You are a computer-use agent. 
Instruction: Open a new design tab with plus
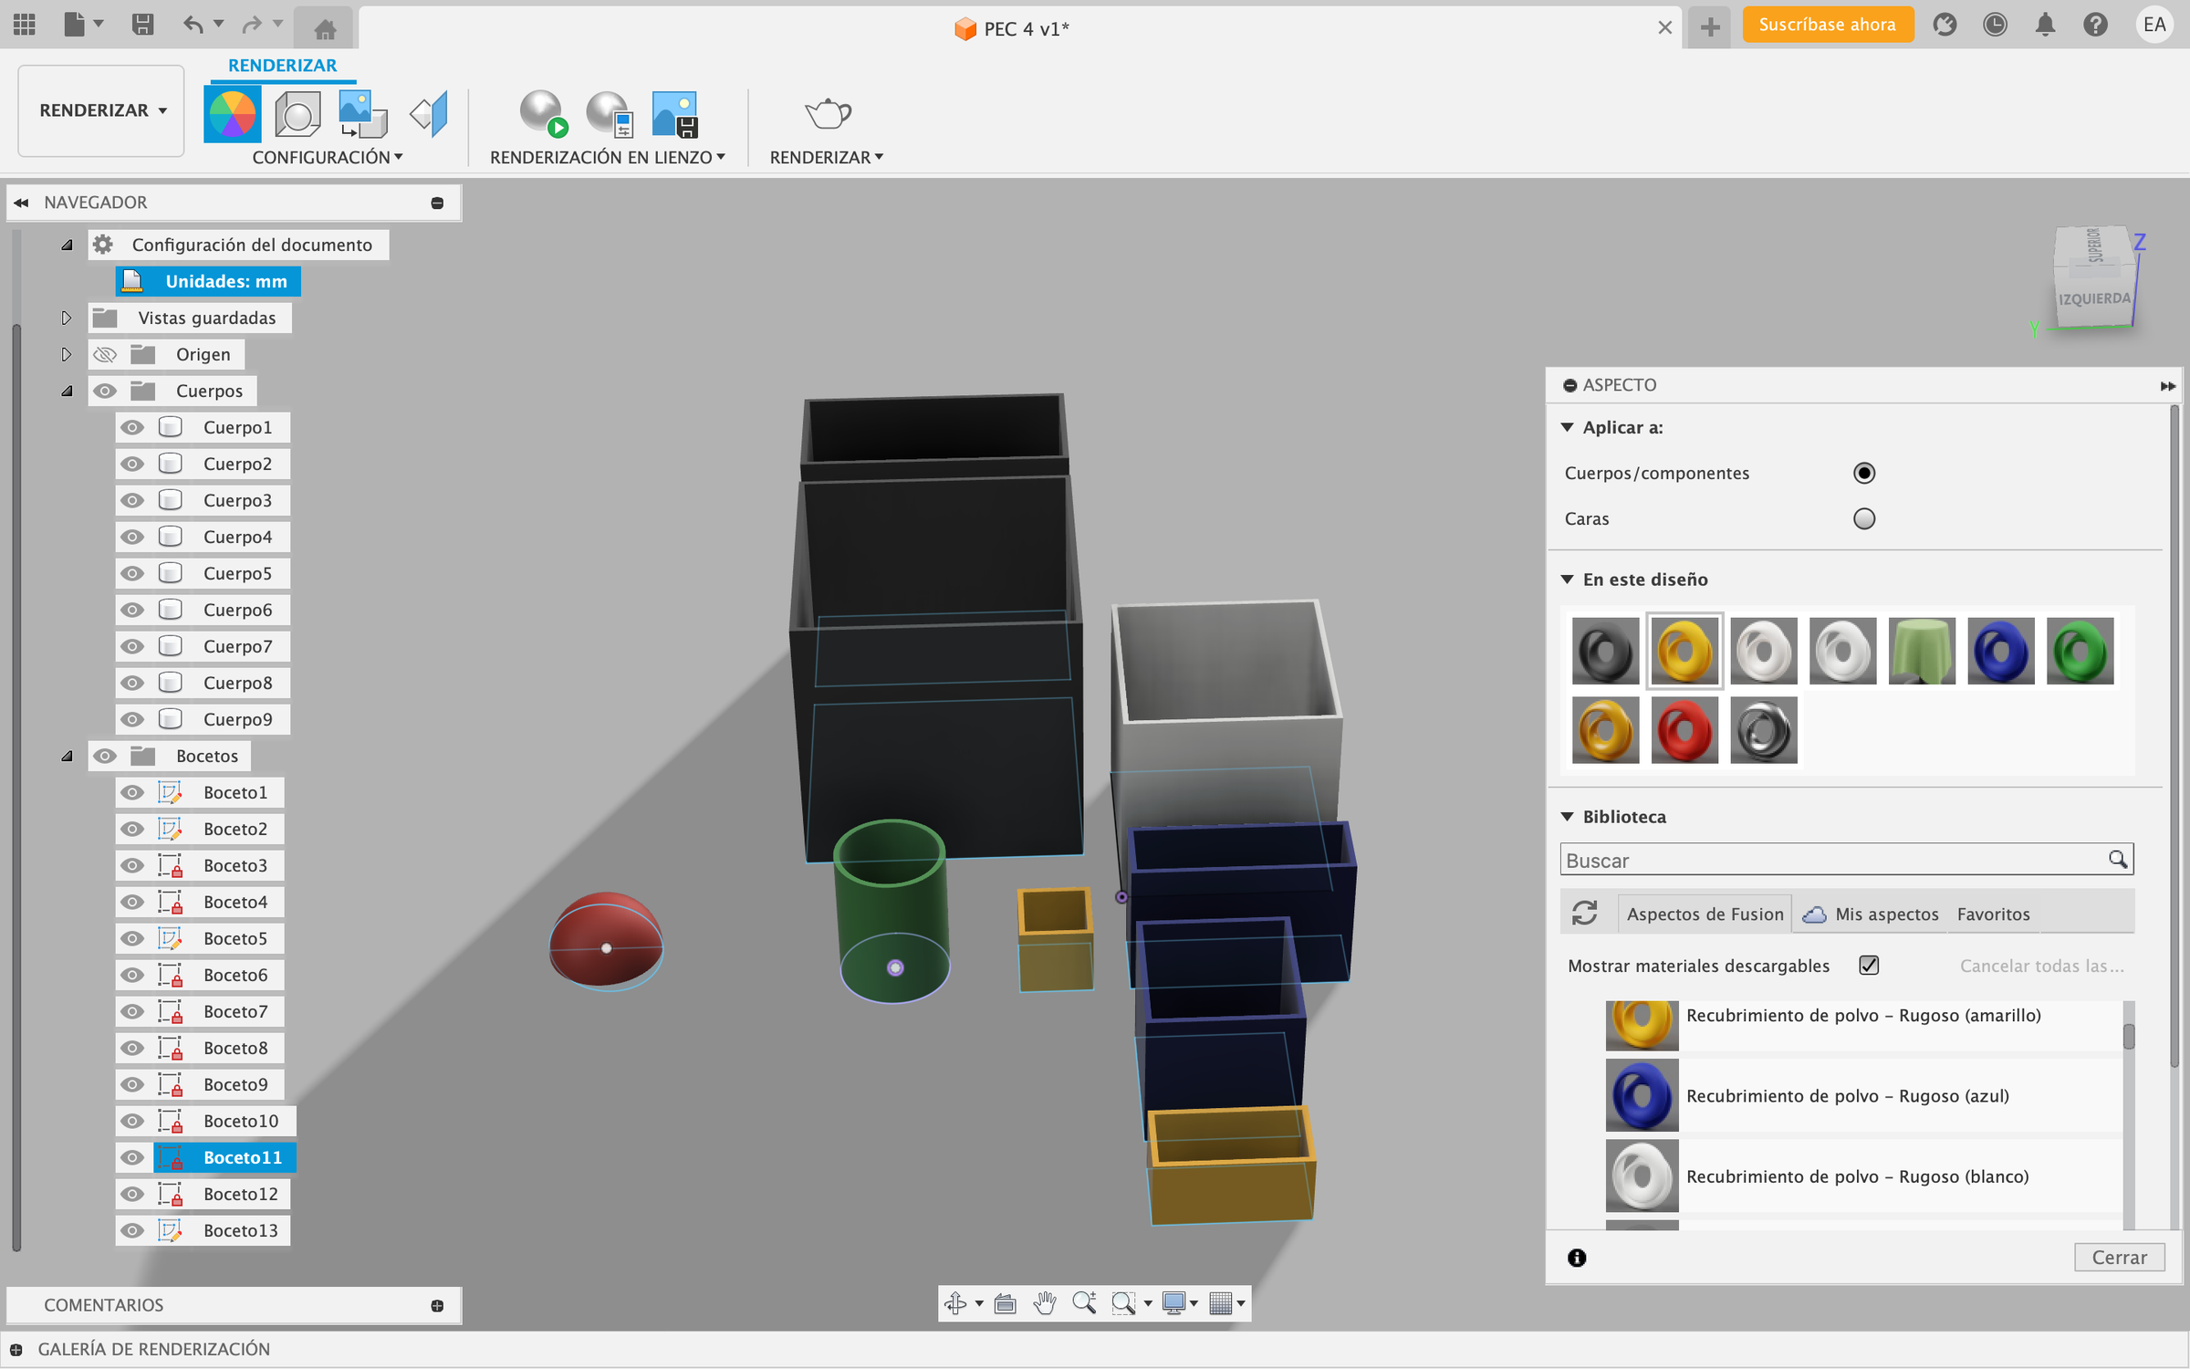(1710, 26)
